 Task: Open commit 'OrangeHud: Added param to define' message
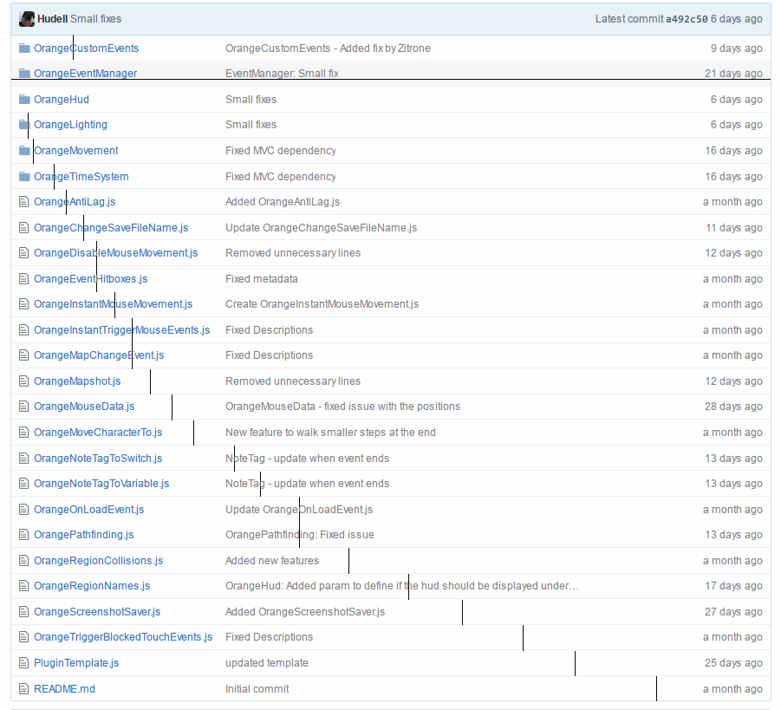point(402,586)
